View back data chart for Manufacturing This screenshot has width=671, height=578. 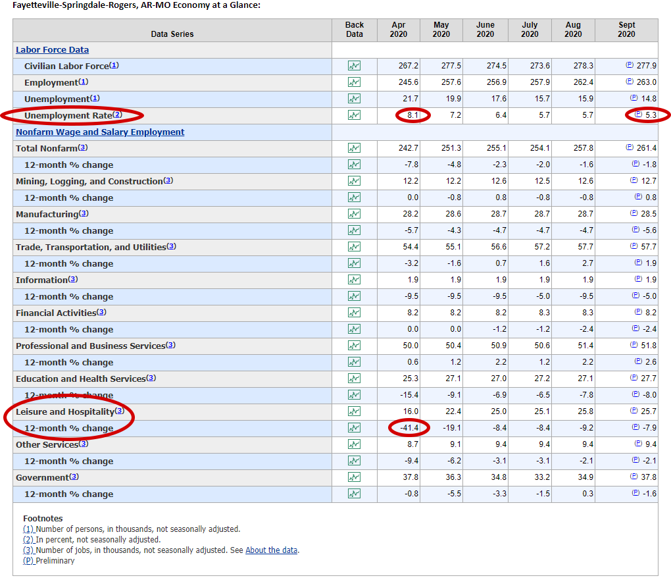point(354,214)
